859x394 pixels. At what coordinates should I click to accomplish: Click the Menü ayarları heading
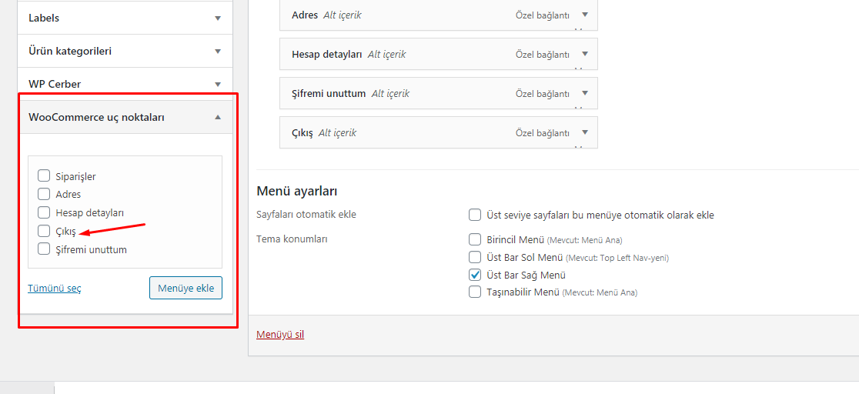coord(296,192)
